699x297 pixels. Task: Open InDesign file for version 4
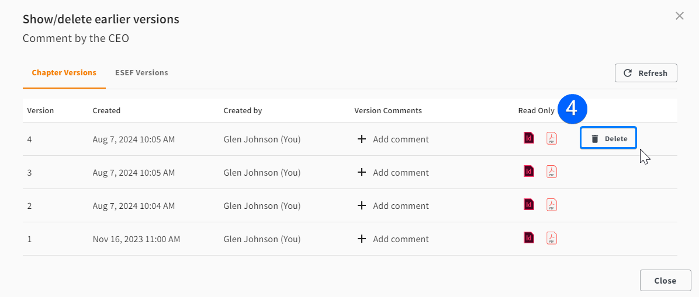coord(529,138)
